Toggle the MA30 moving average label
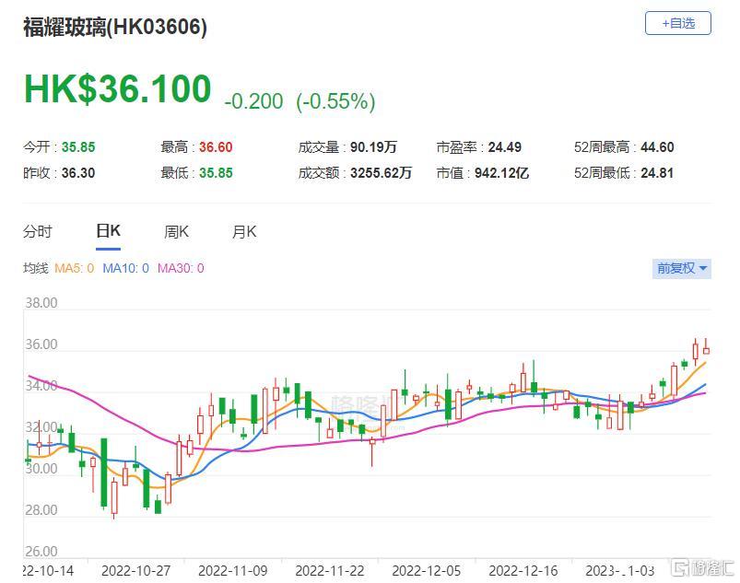Image resolution: width=740 pixels, height=583 pixels. [181, 268]
